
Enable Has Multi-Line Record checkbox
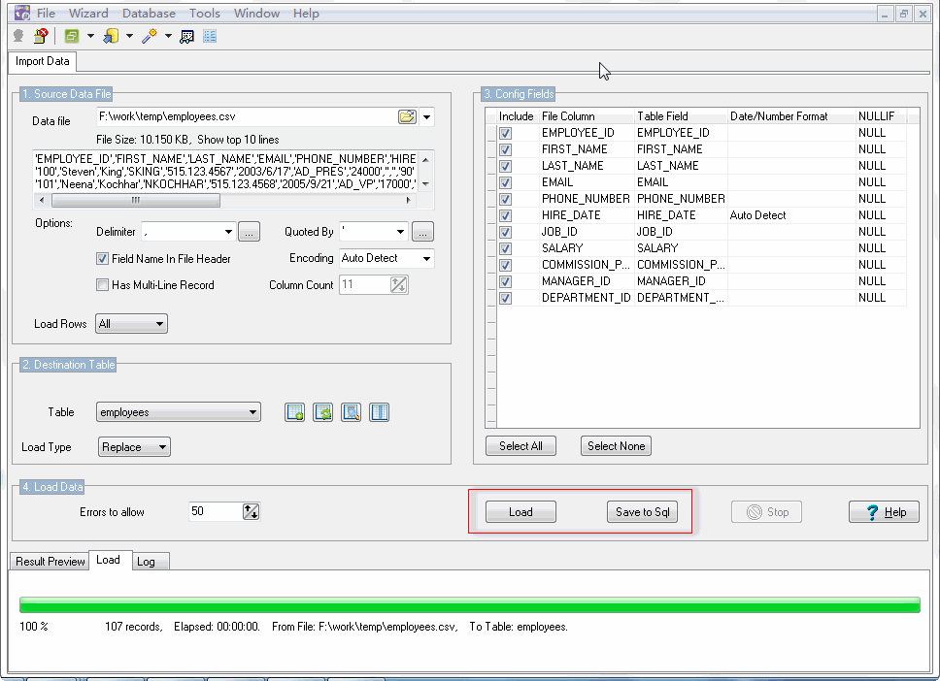[103, 285]
